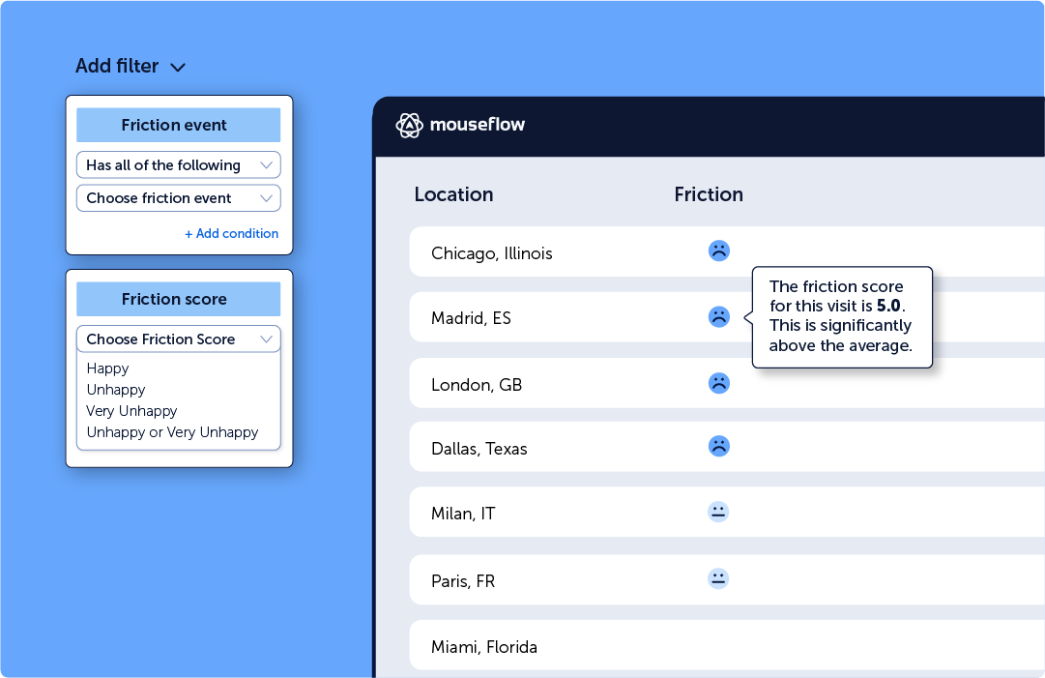The height and width of the screenshot is (678, 1045).
Task: Expand the Add filter dropdown
Action: point(131,67)
